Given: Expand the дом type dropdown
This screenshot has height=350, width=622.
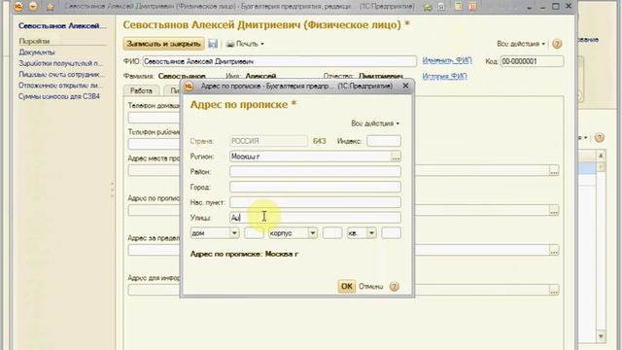Looking at the screenshot, I should point(234,233).
